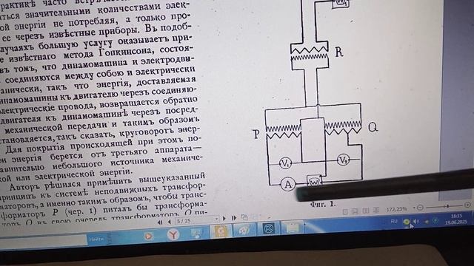
Task: Jump to the last page
Action: 234,217
